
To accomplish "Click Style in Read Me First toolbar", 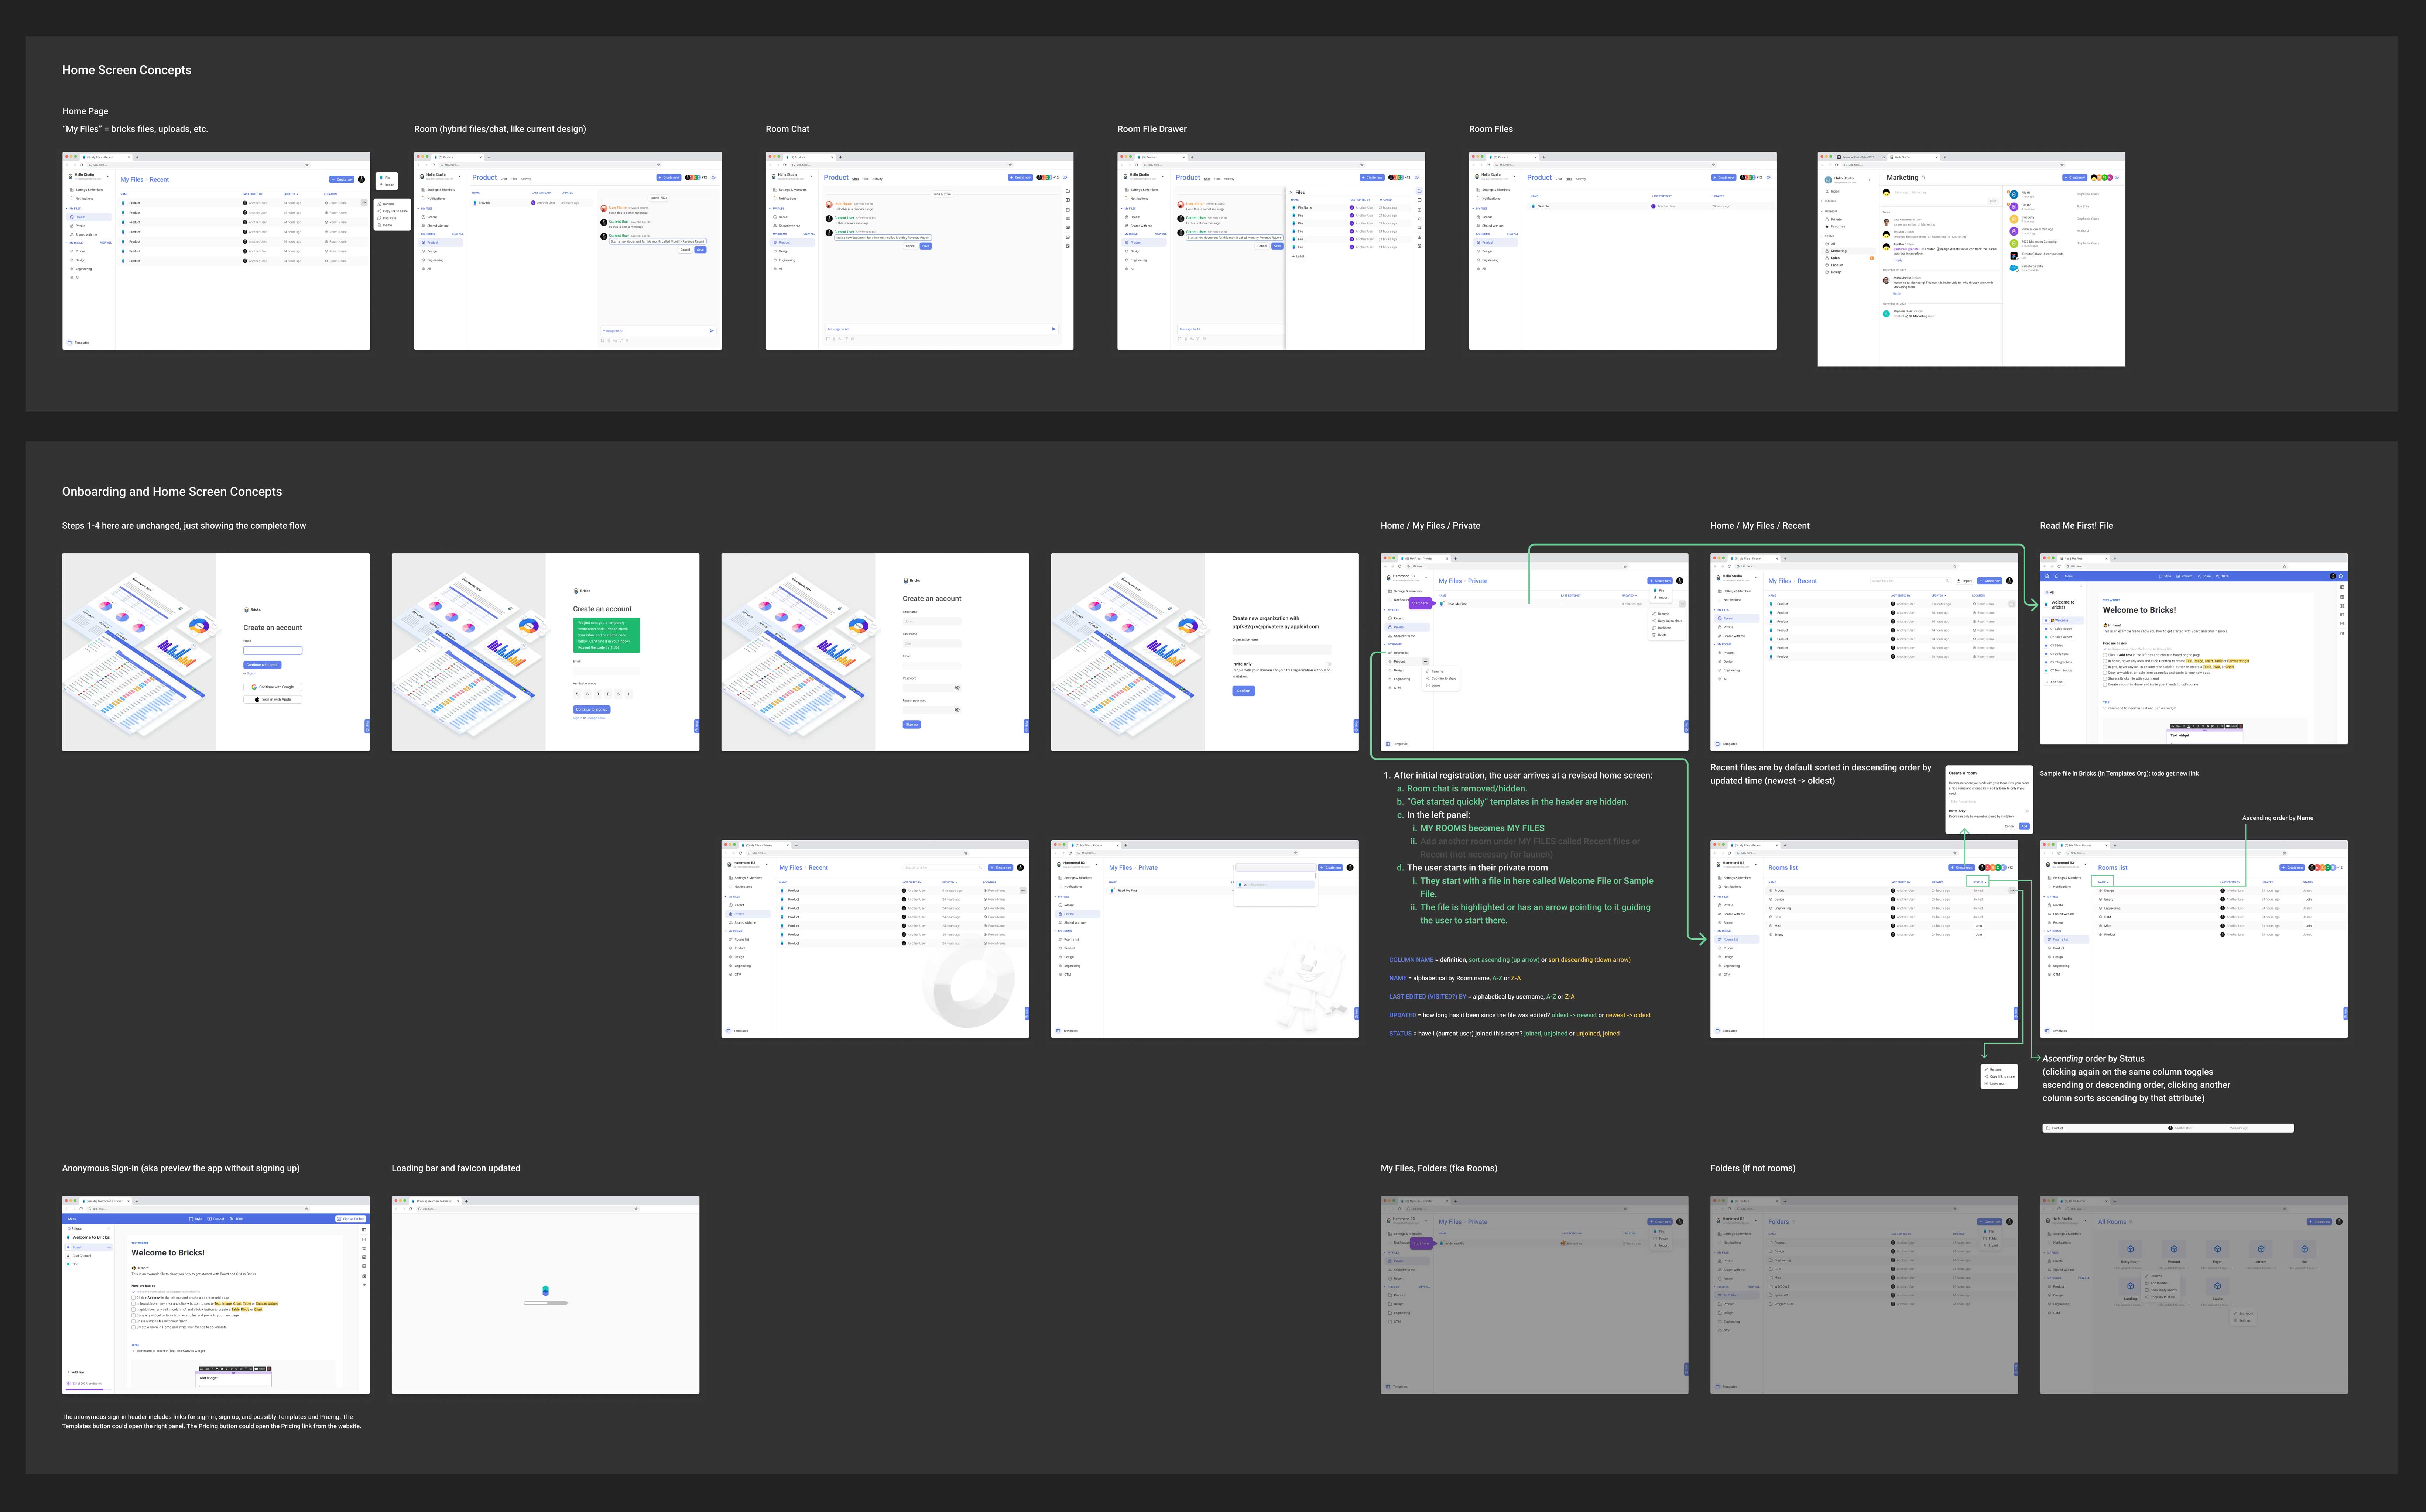I will 2165,576.
